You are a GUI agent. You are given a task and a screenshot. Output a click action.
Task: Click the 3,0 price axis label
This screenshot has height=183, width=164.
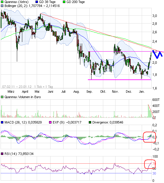tap(155, 16)
